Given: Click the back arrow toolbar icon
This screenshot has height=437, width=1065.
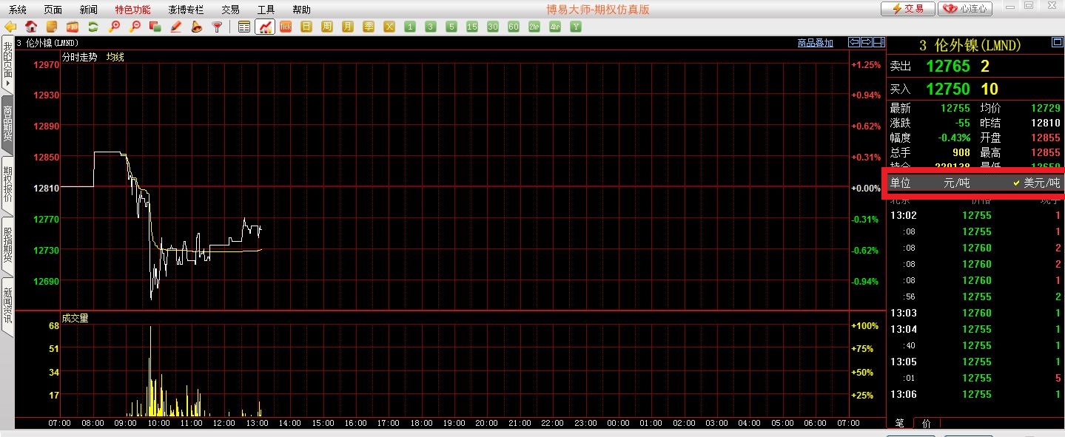Looking at the screenshot, I should (x=10, y=27).
